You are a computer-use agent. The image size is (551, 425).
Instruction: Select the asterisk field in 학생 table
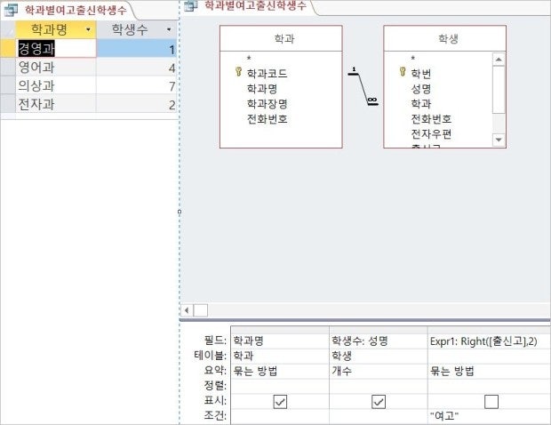[x=413, y=59]
